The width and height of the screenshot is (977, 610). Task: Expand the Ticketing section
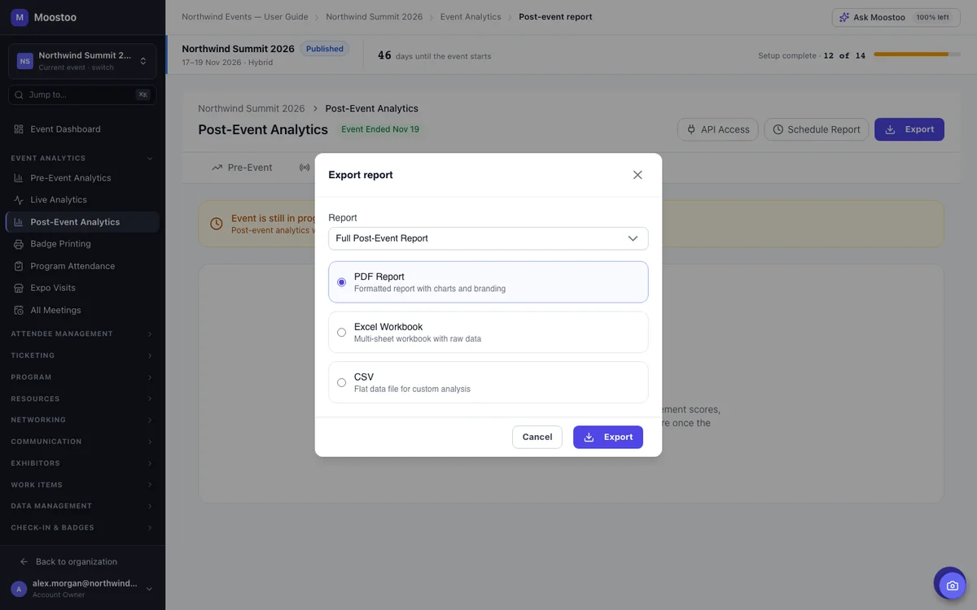82,355
